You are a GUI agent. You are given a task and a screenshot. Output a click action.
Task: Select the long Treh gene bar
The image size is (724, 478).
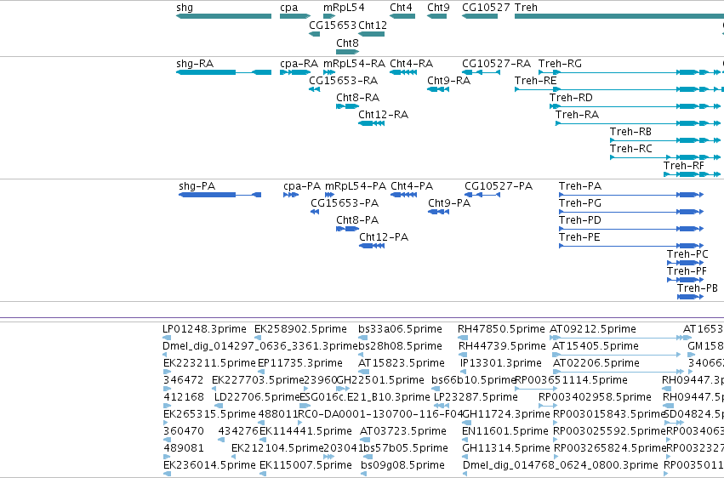tap(619, 16)
